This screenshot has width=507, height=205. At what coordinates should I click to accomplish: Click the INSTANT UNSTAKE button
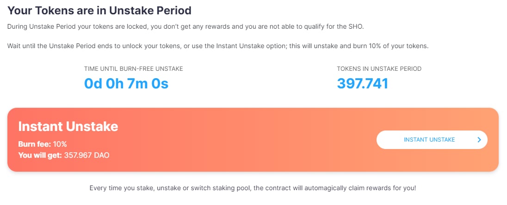(x=429, y=140)
